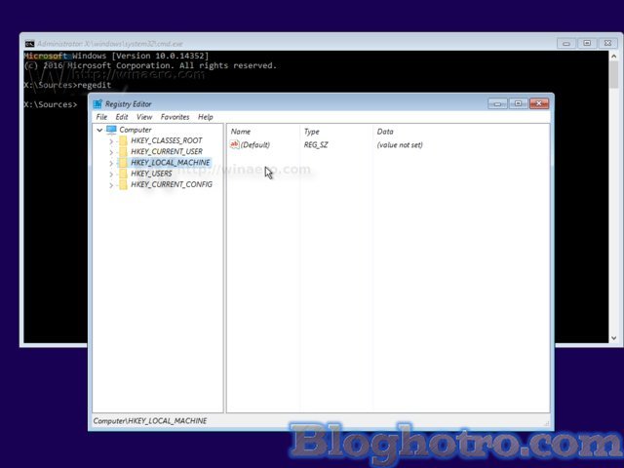
Task: Expand the HKEY_LOCAL_MACHINE key
Action: coord(111,163)
